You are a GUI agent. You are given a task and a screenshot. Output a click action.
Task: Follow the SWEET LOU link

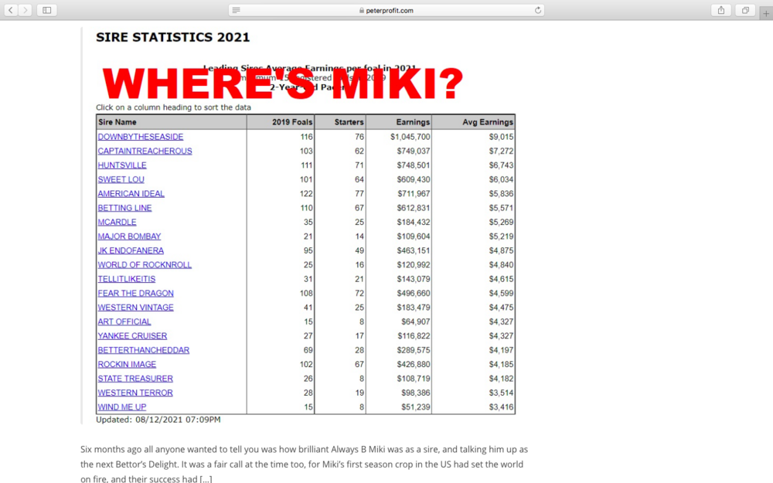[x=121, y=179]
